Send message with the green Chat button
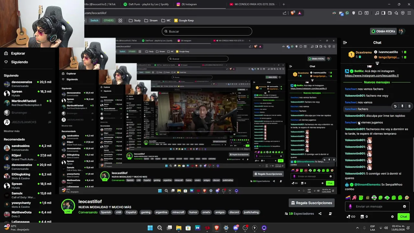The height and width of the screenshot is (233, 414). (x=404, y=216)
